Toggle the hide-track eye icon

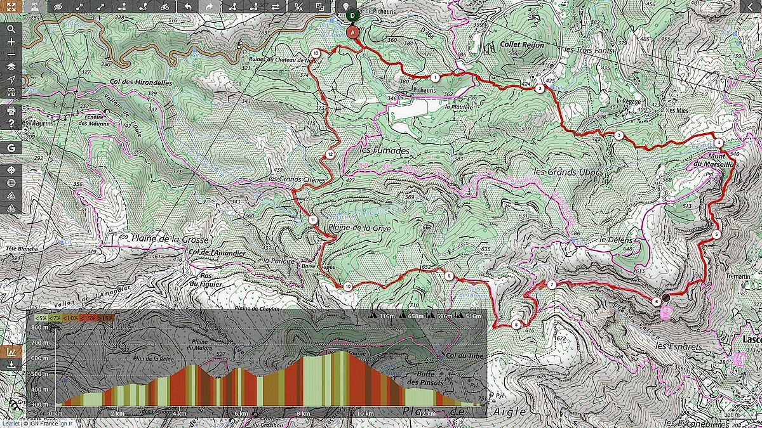tap(59, 7)
